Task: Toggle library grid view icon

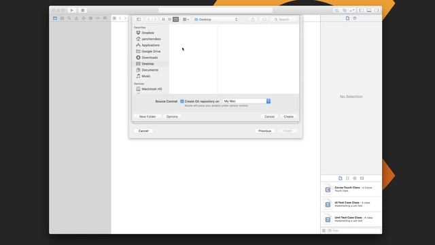Action: point(324,231)
